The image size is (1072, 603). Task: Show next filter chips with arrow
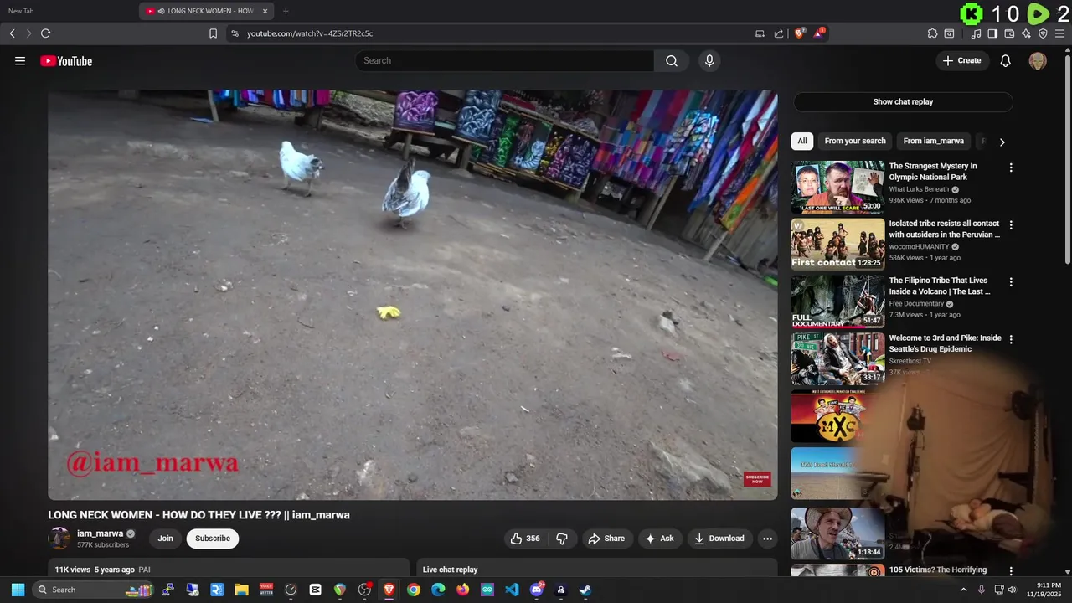(1002, 142)
